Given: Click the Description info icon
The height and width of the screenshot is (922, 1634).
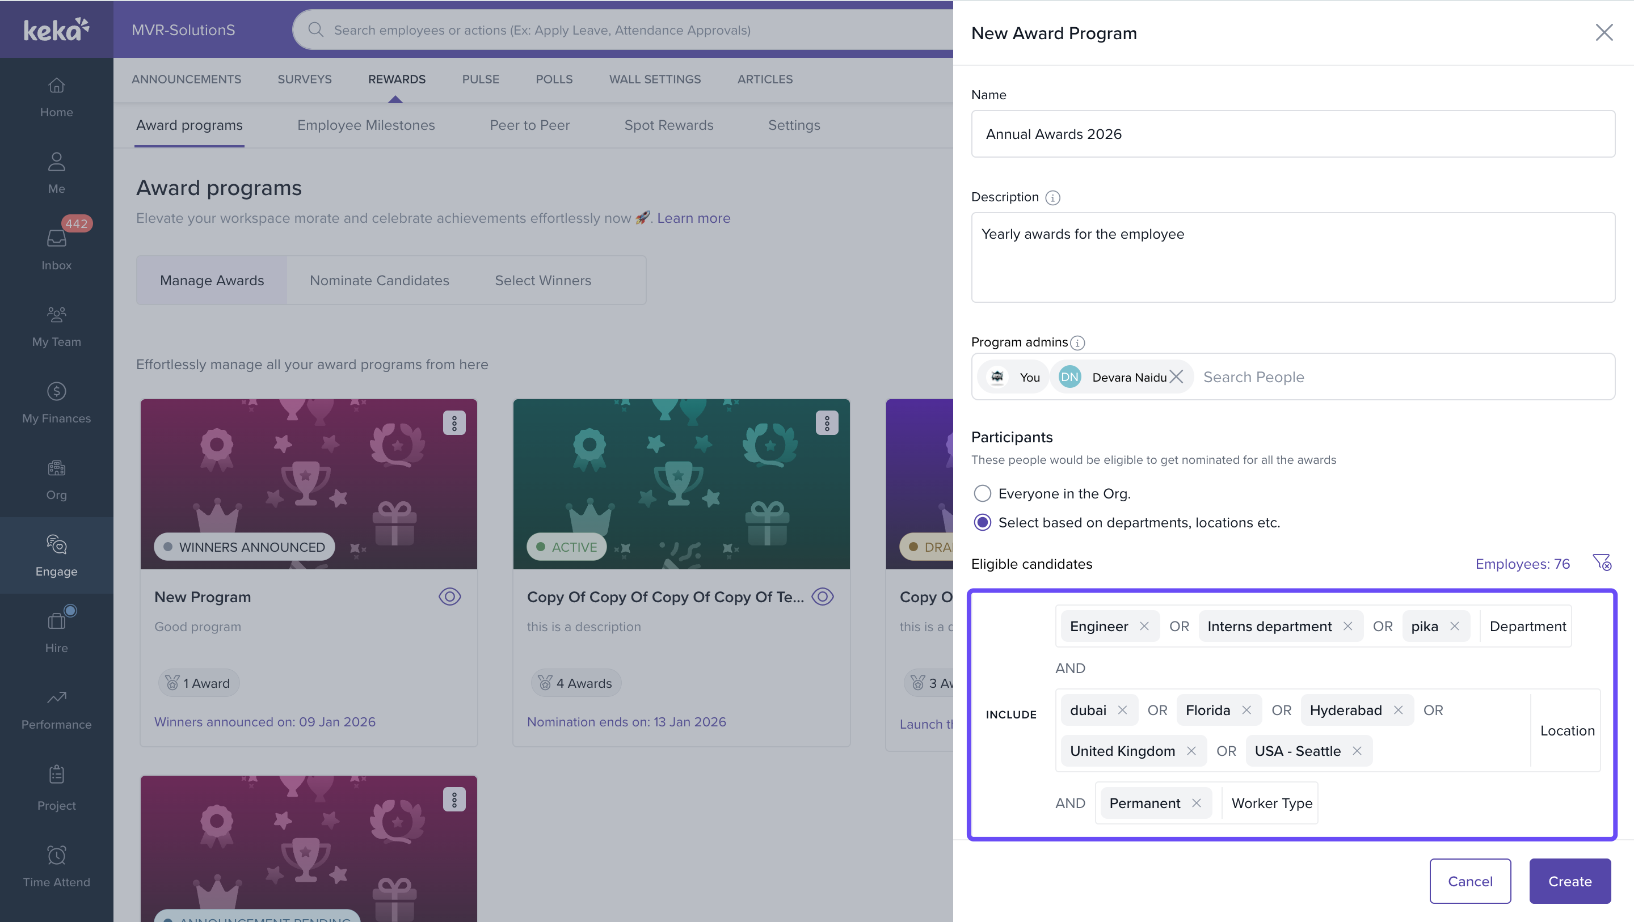Looking at the screenshot, I should click(x=1052, y=198).
